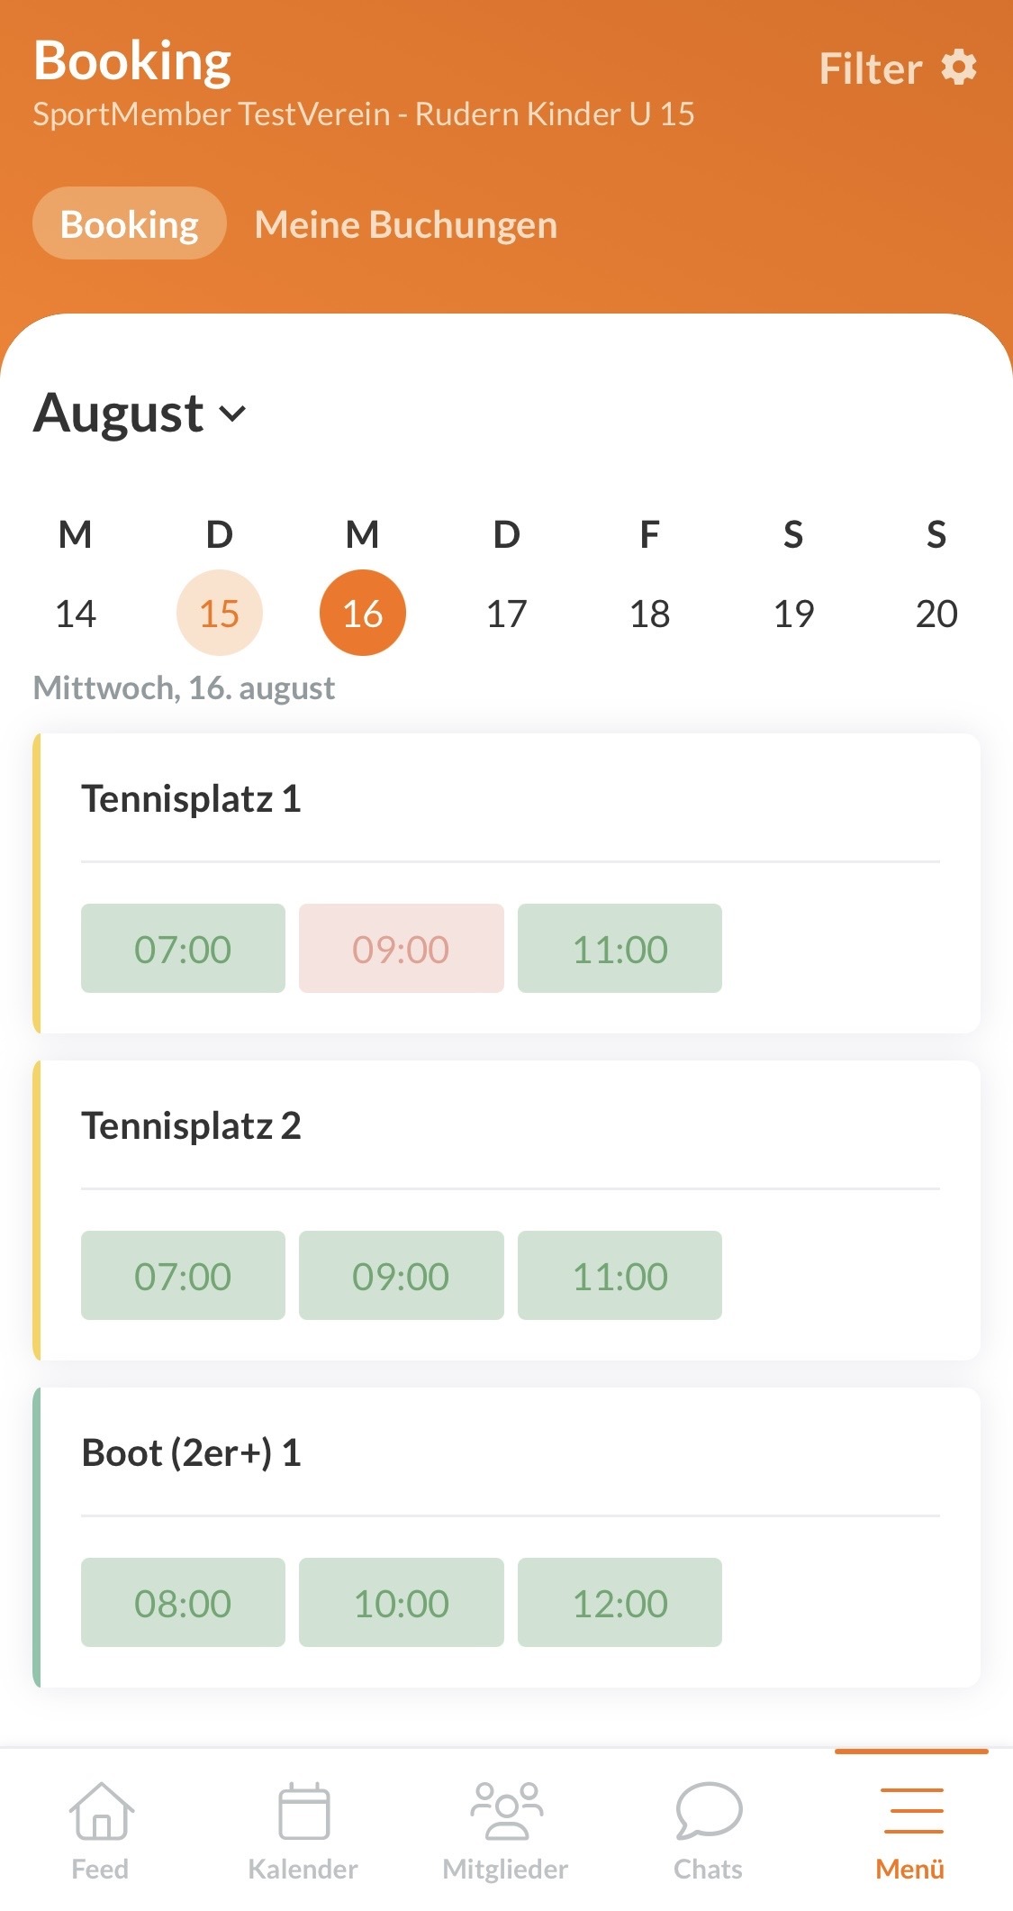
Task: Tap the unavailable 09:00 Tennisplatz 1 slot
Action: point(401,949)
